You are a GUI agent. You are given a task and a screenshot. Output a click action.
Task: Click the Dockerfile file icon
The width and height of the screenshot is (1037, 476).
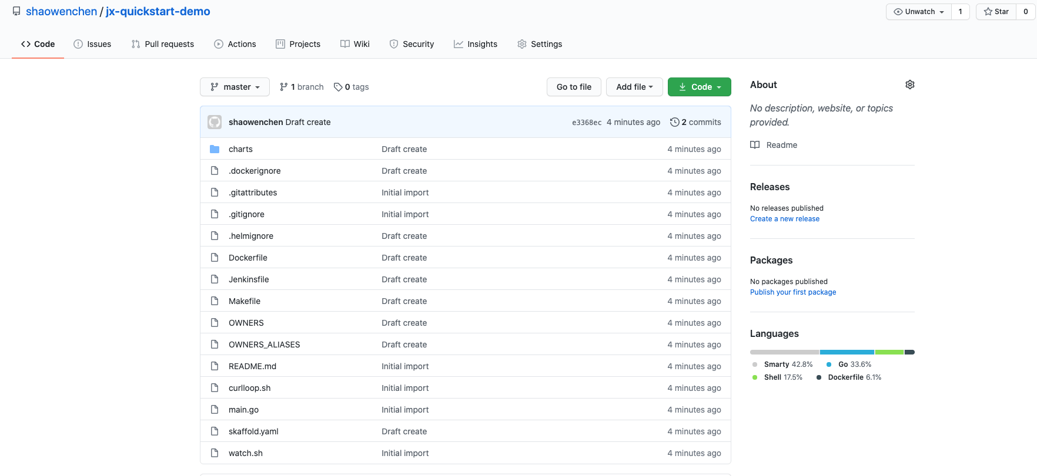pos(215,258)
